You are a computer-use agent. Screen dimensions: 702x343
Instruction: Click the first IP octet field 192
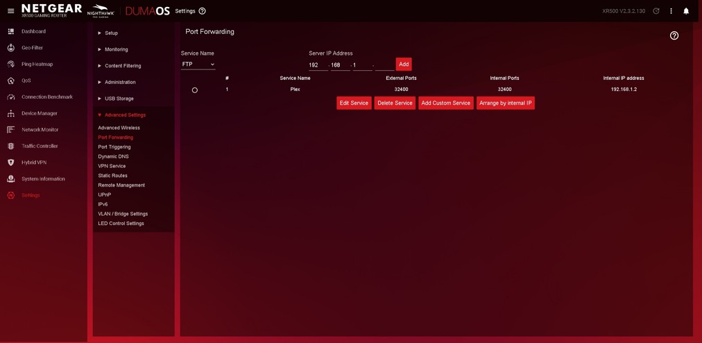coord(318,65)
